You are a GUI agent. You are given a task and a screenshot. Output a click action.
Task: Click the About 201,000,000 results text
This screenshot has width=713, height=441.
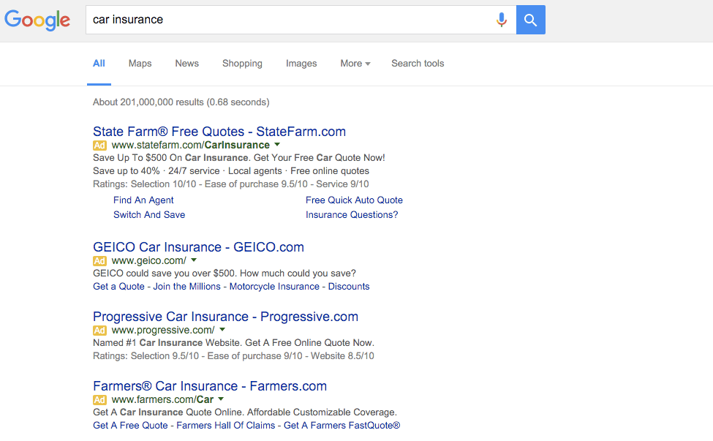click(181, 102)
